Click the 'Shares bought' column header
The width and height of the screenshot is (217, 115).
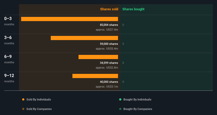tap(133, 9)
